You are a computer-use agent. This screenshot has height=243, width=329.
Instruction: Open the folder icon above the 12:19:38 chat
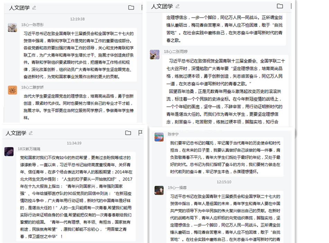[131, 8]
